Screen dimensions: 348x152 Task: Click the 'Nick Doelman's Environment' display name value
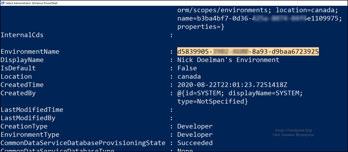pyautogui.click(x=228, y=60)
